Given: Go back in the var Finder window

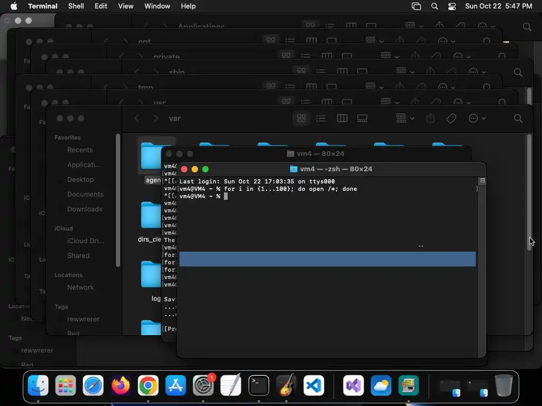Looking at the screenshot, I should pyautogui.click(x=137, y=118).
